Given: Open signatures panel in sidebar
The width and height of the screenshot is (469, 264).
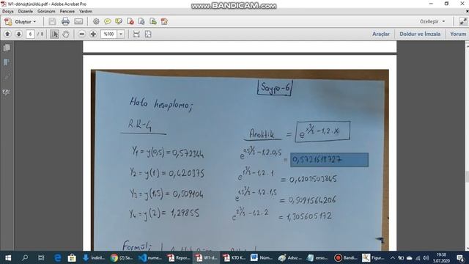Looking at the screenshot, I should click(7, 92).
